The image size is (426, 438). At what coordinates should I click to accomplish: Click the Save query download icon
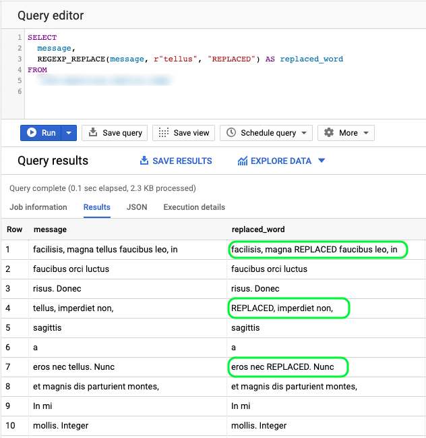(x=93, y=133)
